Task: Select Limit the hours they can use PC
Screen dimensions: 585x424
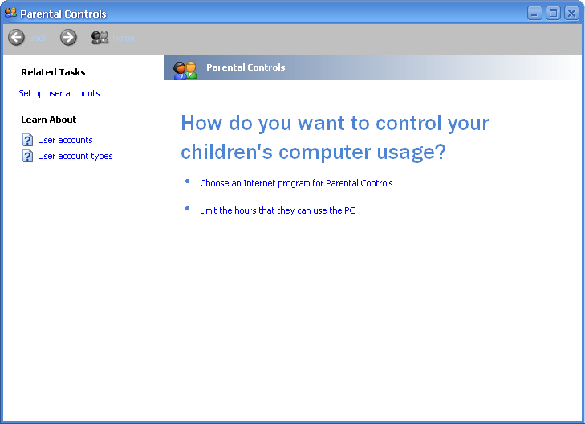Action: click(x=277, y=210)
